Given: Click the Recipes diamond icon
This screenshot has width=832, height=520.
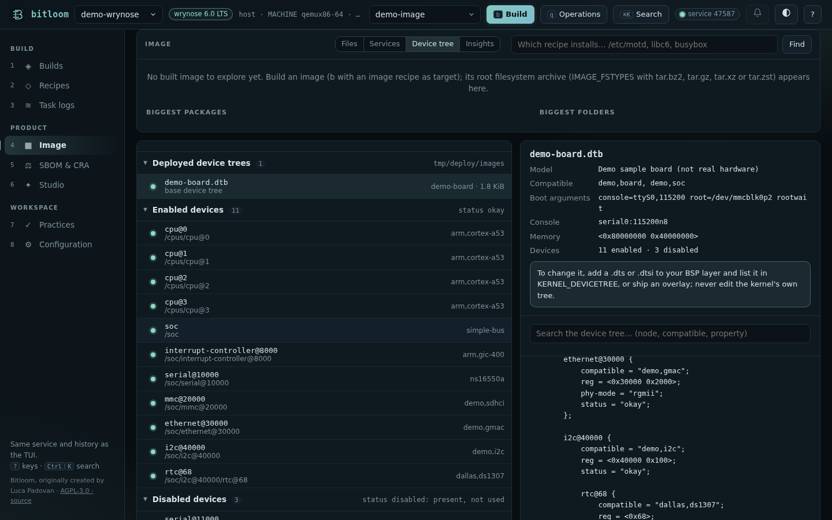Looking at the screenshot, I should [28, 86].
